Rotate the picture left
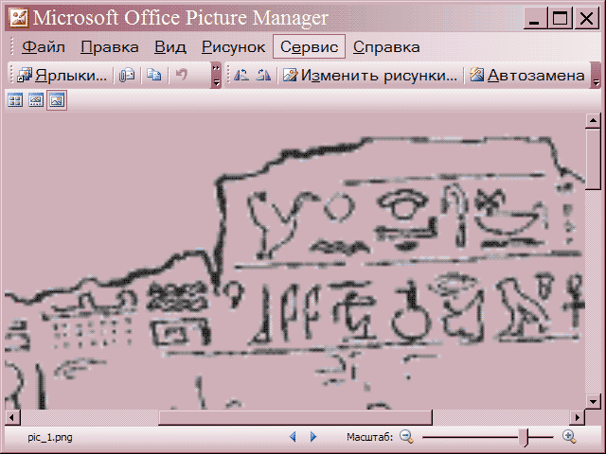 (241, 75)
